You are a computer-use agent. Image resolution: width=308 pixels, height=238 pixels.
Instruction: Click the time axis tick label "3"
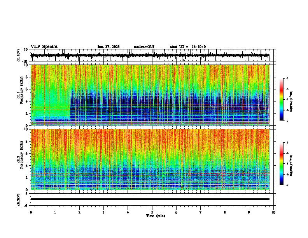[x=103, y=212]
